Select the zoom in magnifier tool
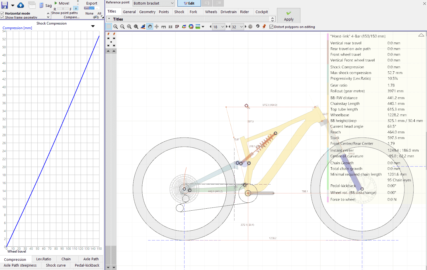This screenshot has width=427, height=270. 115,27
